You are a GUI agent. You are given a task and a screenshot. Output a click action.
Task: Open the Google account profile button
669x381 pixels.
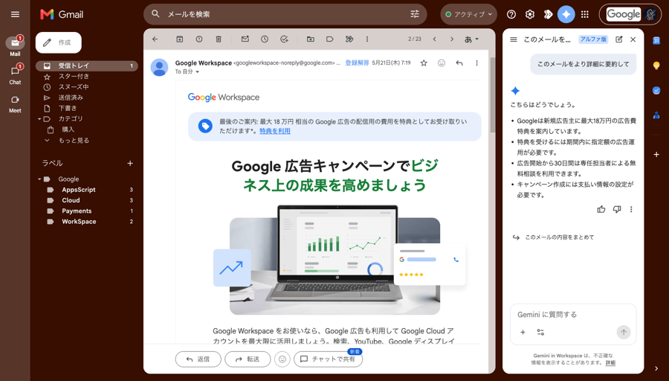point(630,15)
